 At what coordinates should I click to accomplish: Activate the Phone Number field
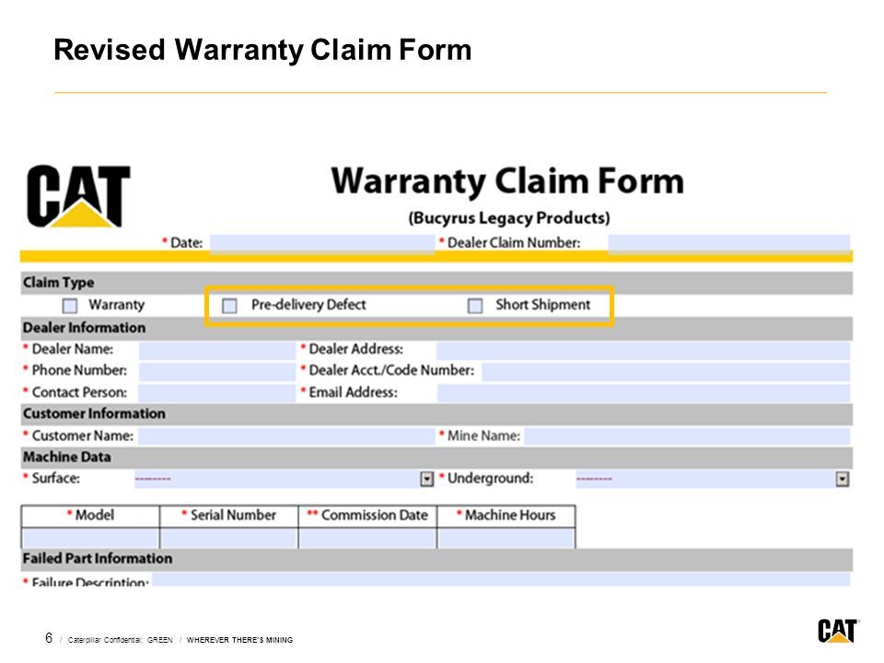coord(217,371)
